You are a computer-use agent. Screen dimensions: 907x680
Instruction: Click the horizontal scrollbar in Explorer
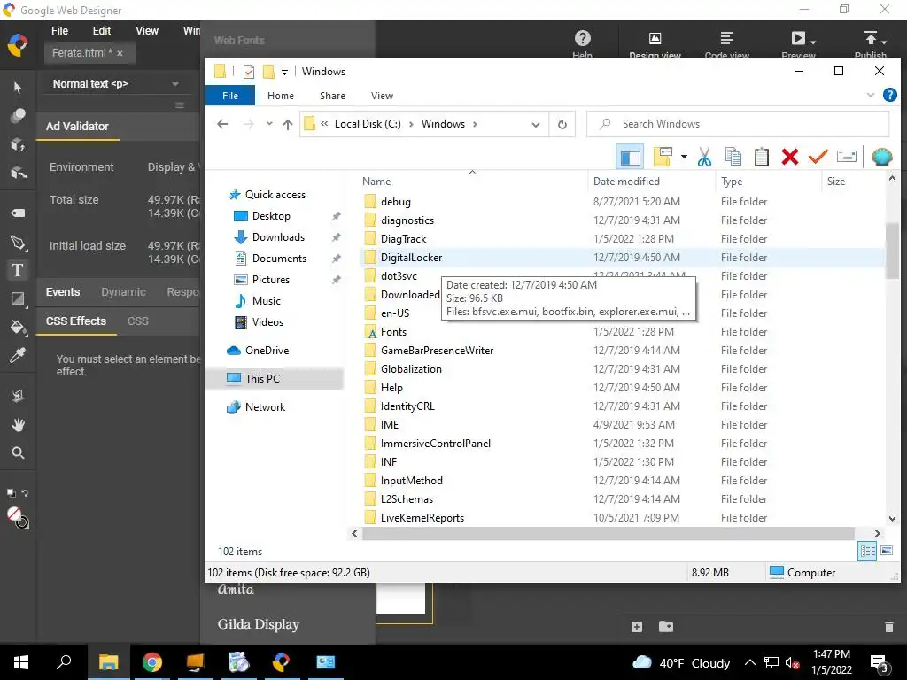pyautogui.click(x=608, y=533)
